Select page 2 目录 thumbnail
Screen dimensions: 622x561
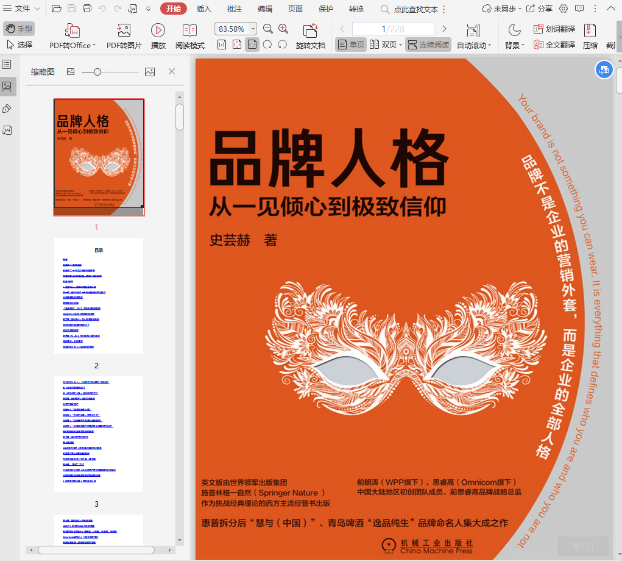(99, 296)
